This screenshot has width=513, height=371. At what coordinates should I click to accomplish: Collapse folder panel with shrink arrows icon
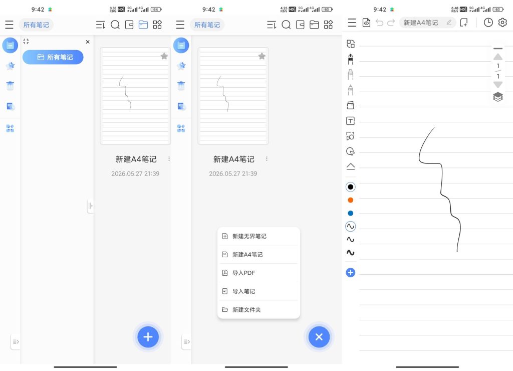coord(26,41)
